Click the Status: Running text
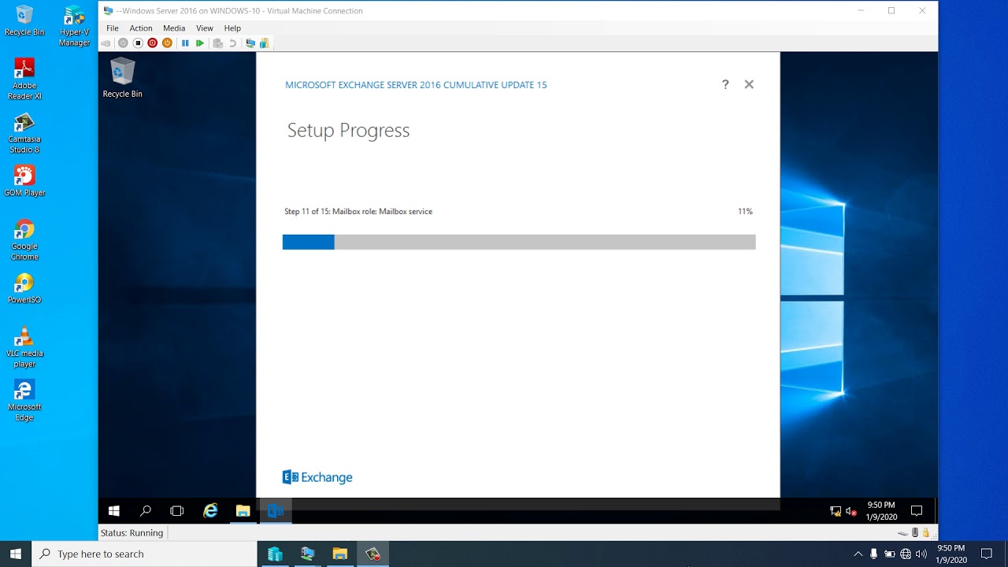 [x=132, y=533]
